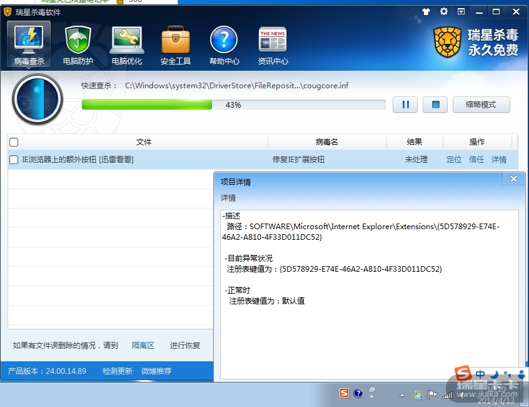Click the 注册表键值为：默认值 line
The width and height of the screenshot is (529, 407).
click(267, 301)
